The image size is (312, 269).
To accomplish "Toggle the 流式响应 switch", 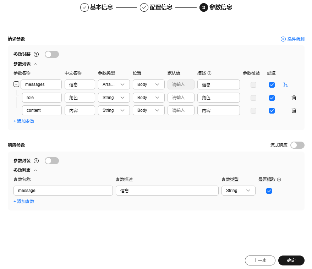I will click(297, 145).
